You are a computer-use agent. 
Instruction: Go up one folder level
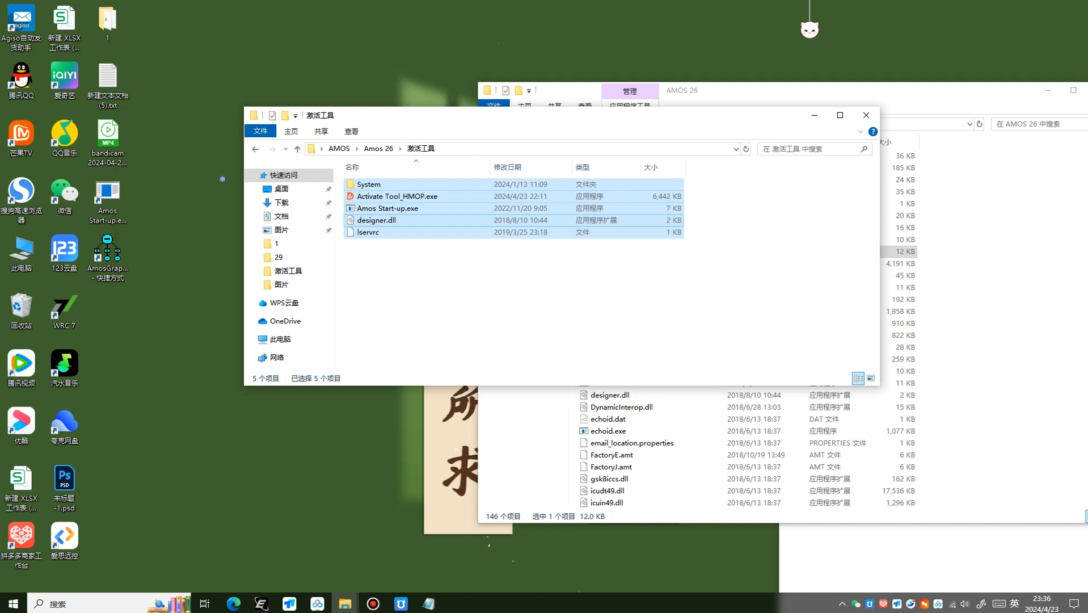click(297, 149)
